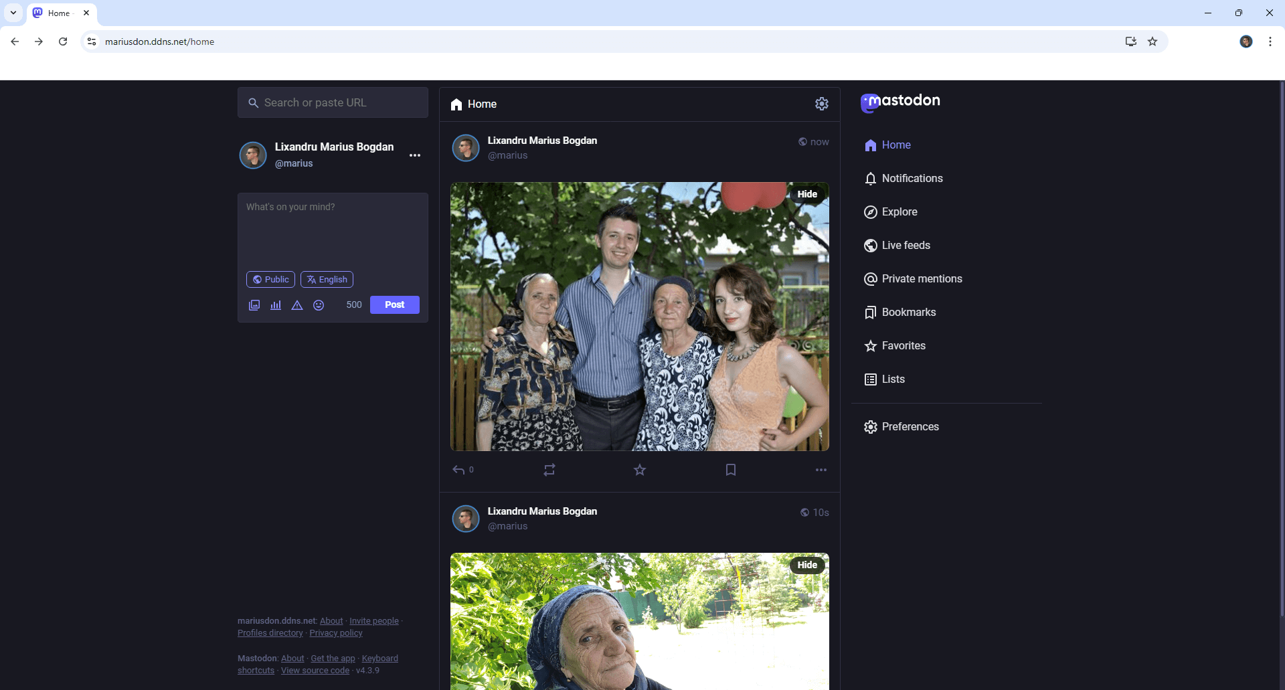Image resolution: width=1285 pixels, height=690 pixels.
Task: Bookmark this page with browser star
Action: pyautogui.click(x=1152, y=41)
